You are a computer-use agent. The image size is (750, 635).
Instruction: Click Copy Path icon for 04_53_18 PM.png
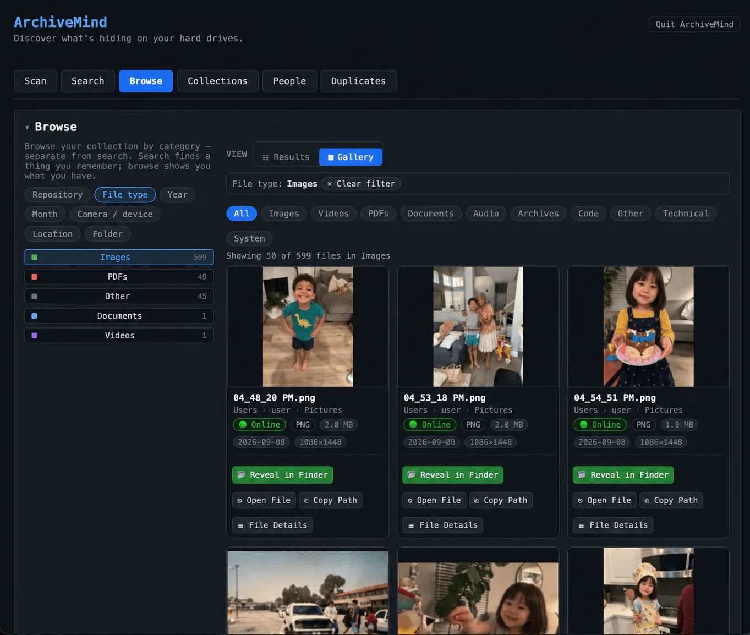click(477, 501)
